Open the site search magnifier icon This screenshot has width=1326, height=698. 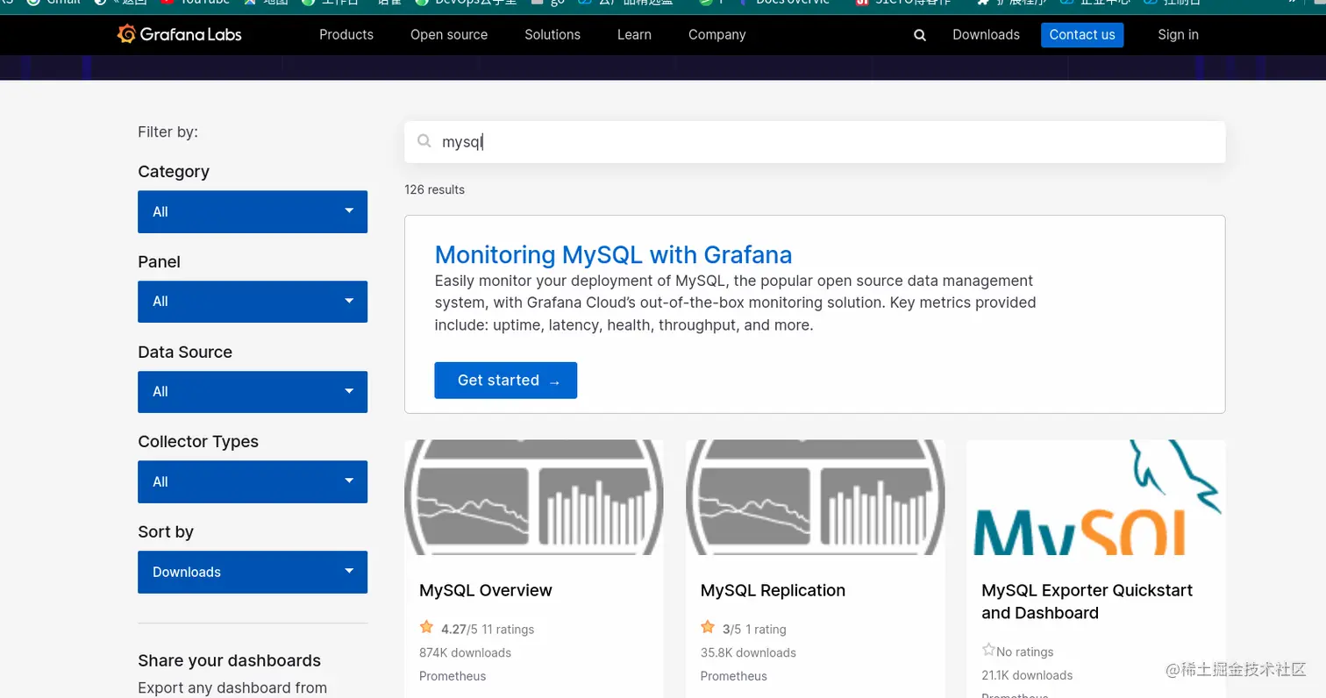click(x=919, y=35)
